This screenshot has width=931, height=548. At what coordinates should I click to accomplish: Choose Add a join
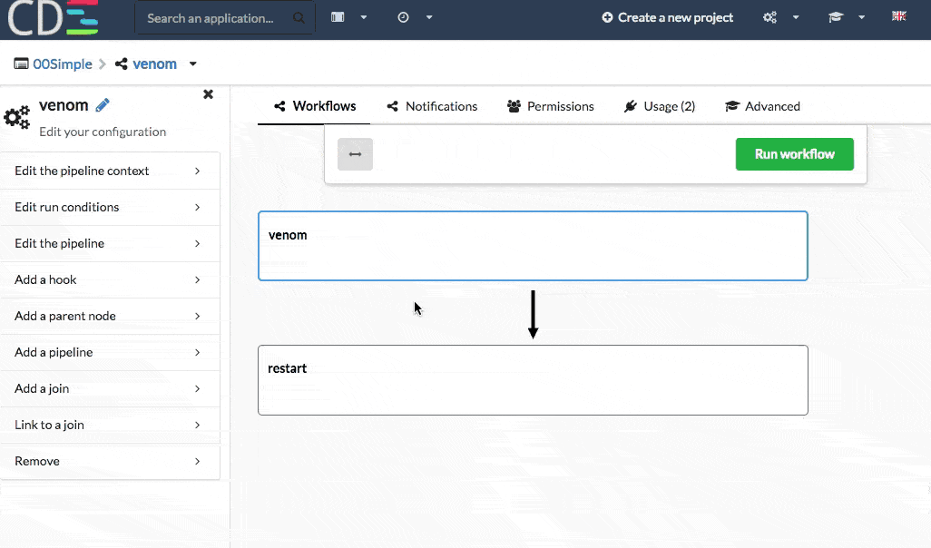pyautogui.click(x=110, y=388)
